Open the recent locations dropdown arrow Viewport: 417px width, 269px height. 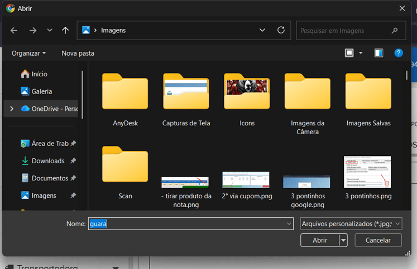tap(49, 31)
